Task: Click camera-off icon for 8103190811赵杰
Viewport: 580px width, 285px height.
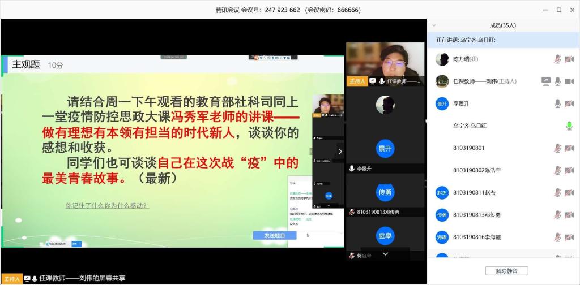Action: coord(569,192)
